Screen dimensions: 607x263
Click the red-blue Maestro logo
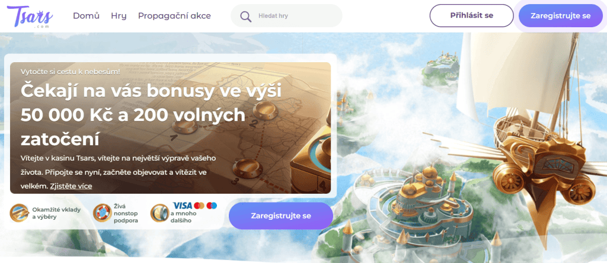click(x=212, y=206)
